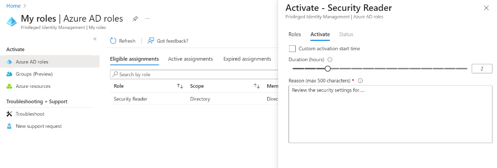
Task: Click the Duration hours slider handle
Action: 328,68
